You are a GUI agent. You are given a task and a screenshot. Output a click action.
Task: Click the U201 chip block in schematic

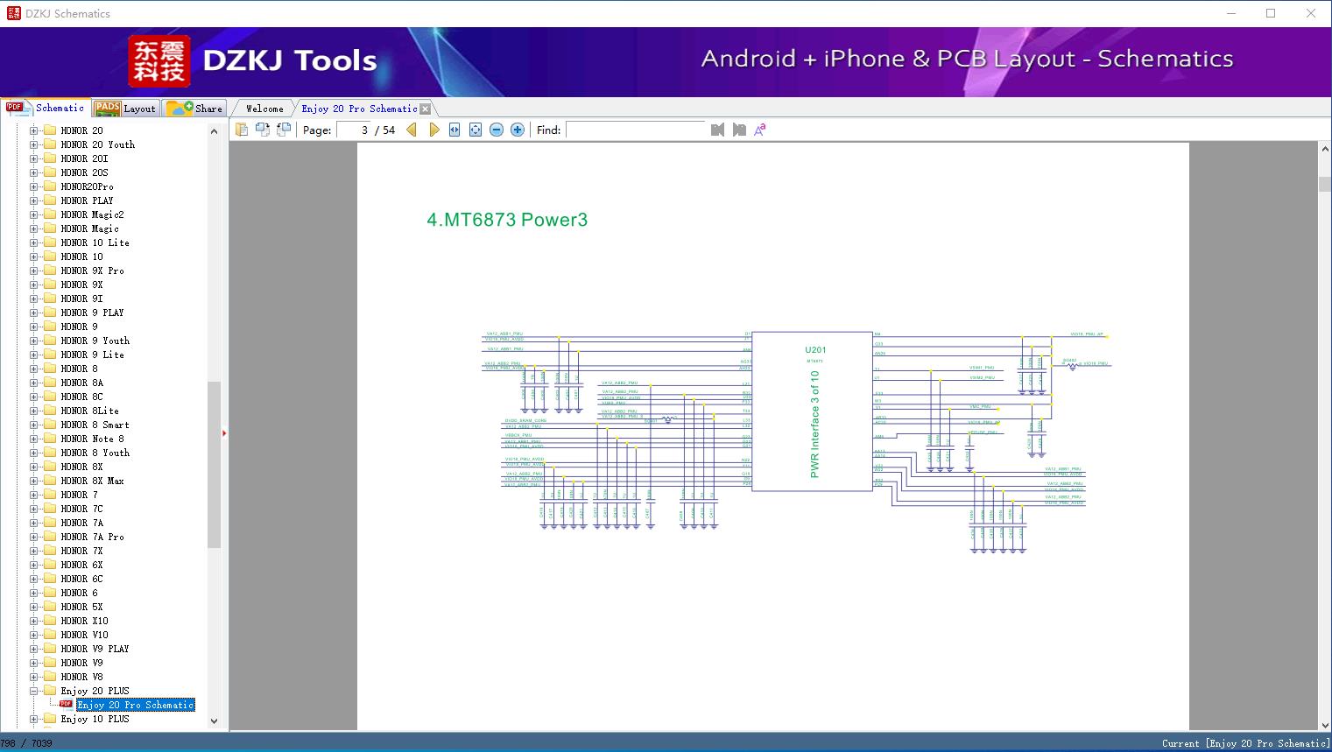[812, 411]
